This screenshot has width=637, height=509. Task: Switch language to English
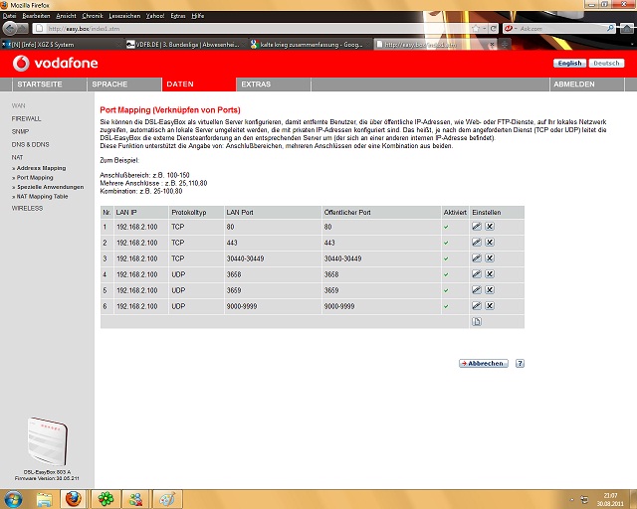(x=569, y=63)
